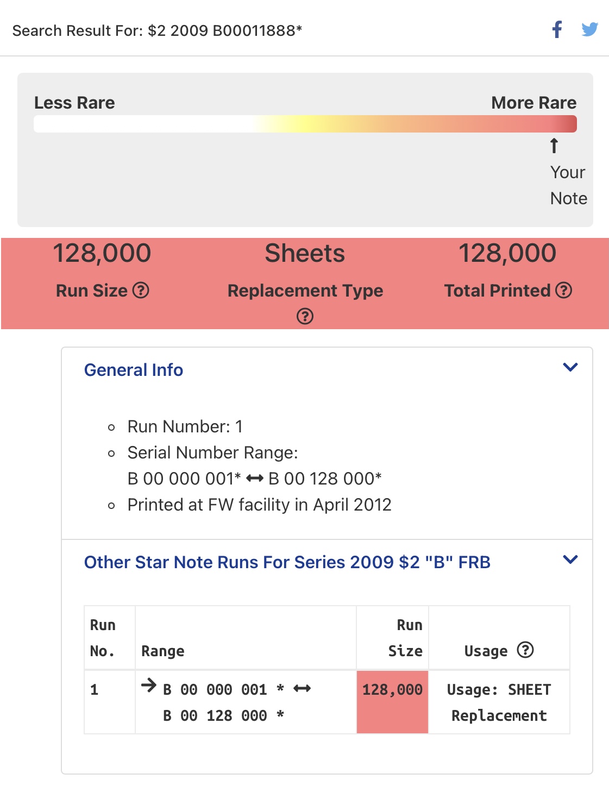Click Usage: SHEET Replacement cell

pyautogui.click(x=499, y=702)
